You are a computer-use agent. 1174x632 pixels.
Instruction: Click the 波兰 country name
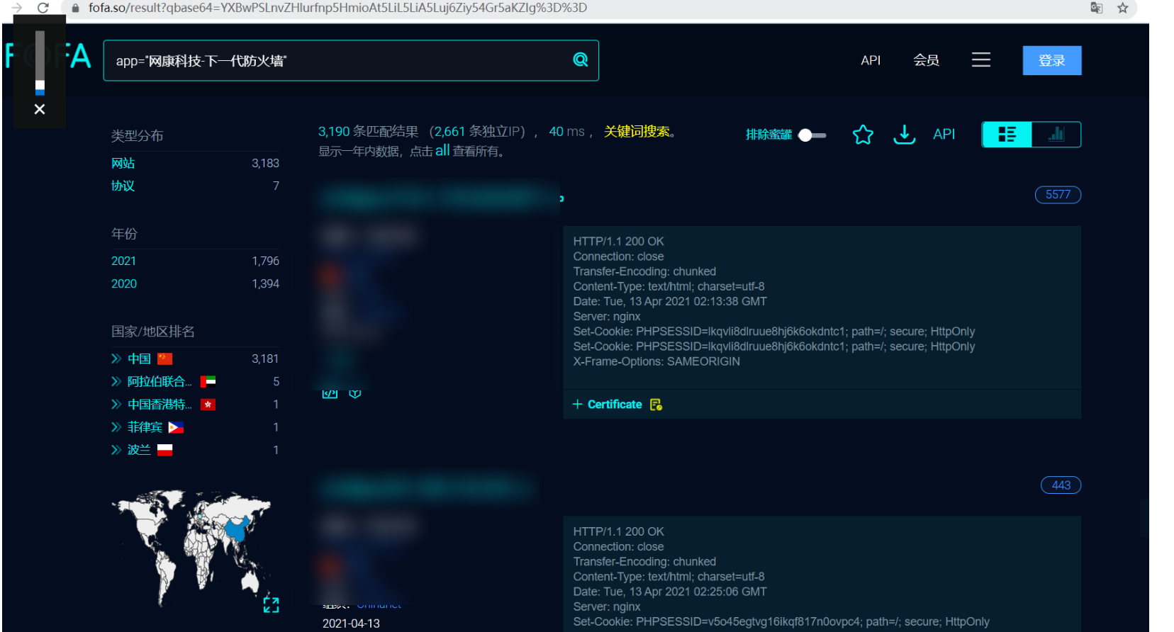(139, 450)
